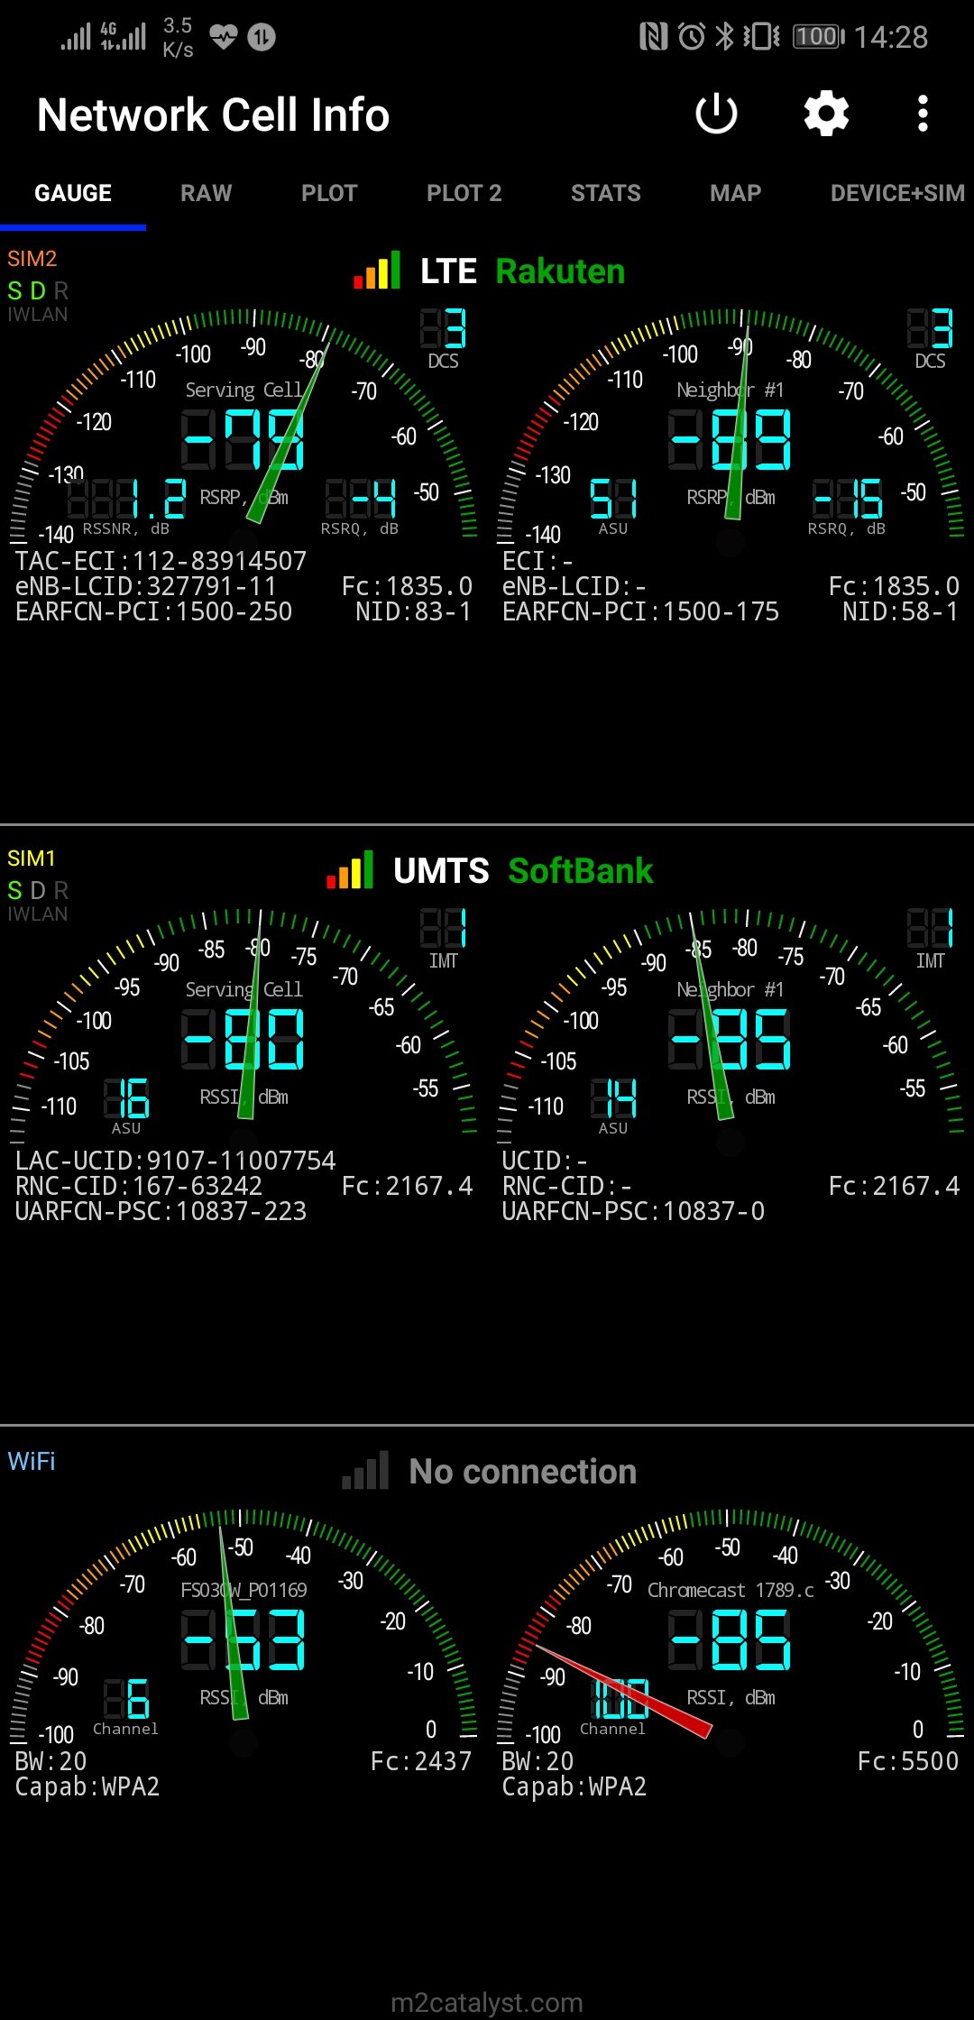Tap the NFC status bar icon
Screen dimensions: 974x2020
pyautogui.click(x=654, y=36)
